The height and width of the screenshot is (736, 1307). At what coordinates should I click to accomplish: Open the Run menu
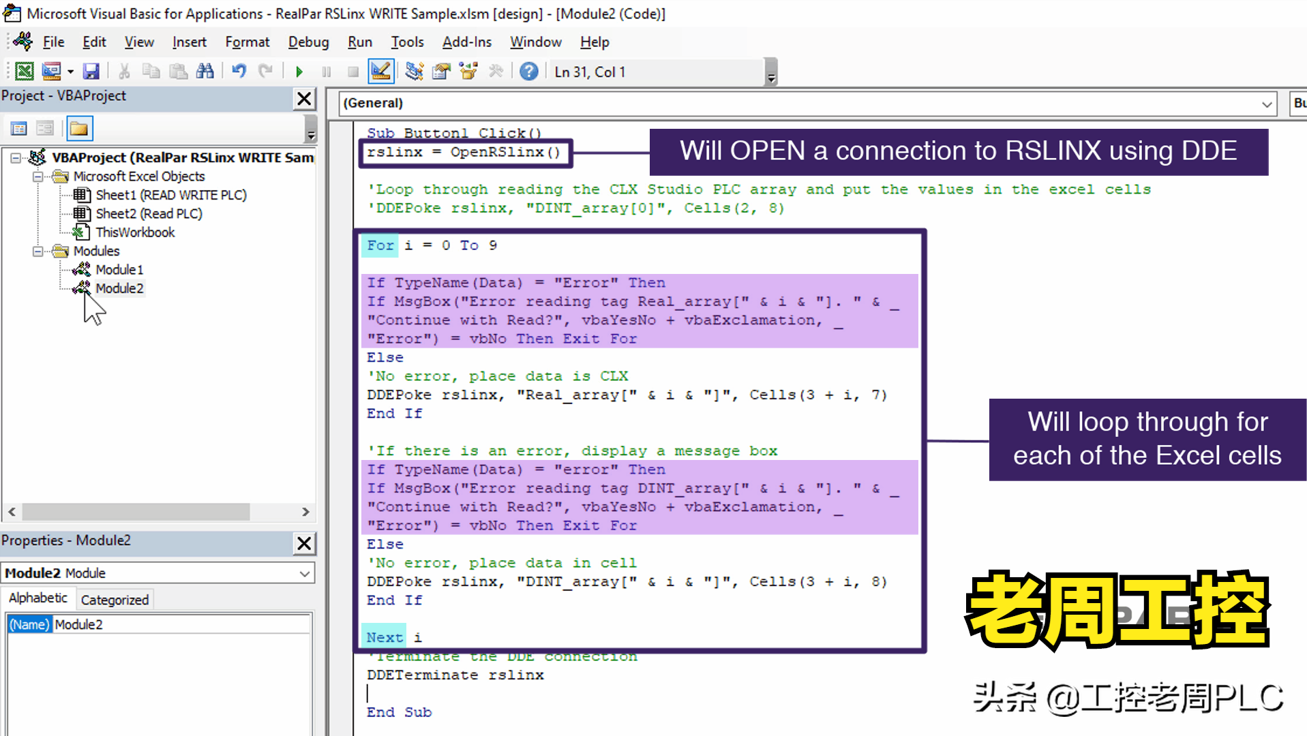360,42
